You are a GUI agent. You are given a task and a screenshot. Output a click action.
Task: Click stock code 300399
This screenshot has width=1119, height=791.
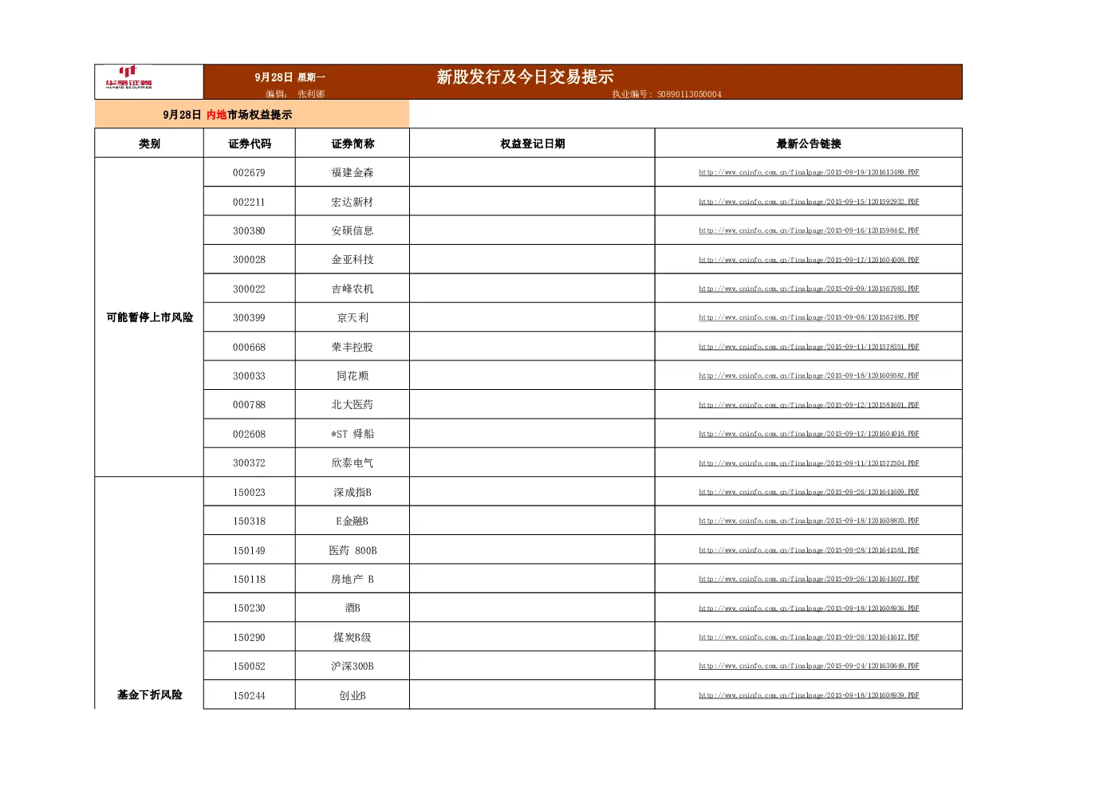coord(249,317)
